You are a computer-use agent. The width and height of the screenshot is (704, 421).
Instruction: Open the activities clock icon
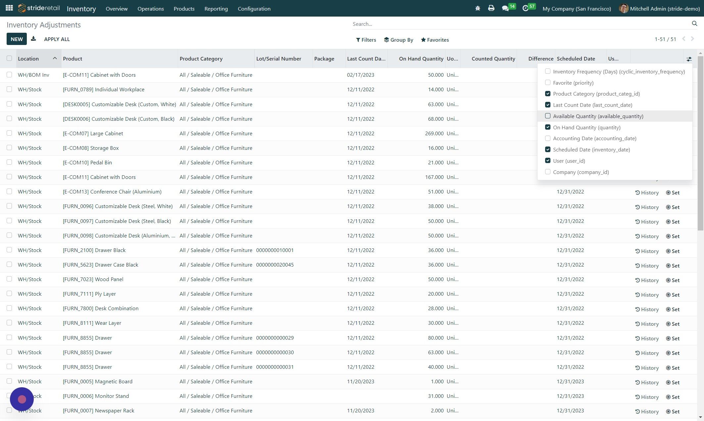[525, 8]
